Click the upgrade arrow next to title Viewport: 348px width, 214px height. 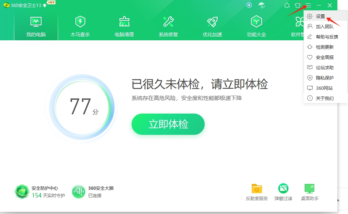point(45,5)
